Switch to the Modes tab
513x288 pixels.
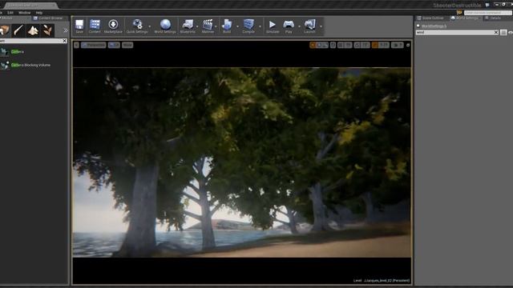[6, 18]
